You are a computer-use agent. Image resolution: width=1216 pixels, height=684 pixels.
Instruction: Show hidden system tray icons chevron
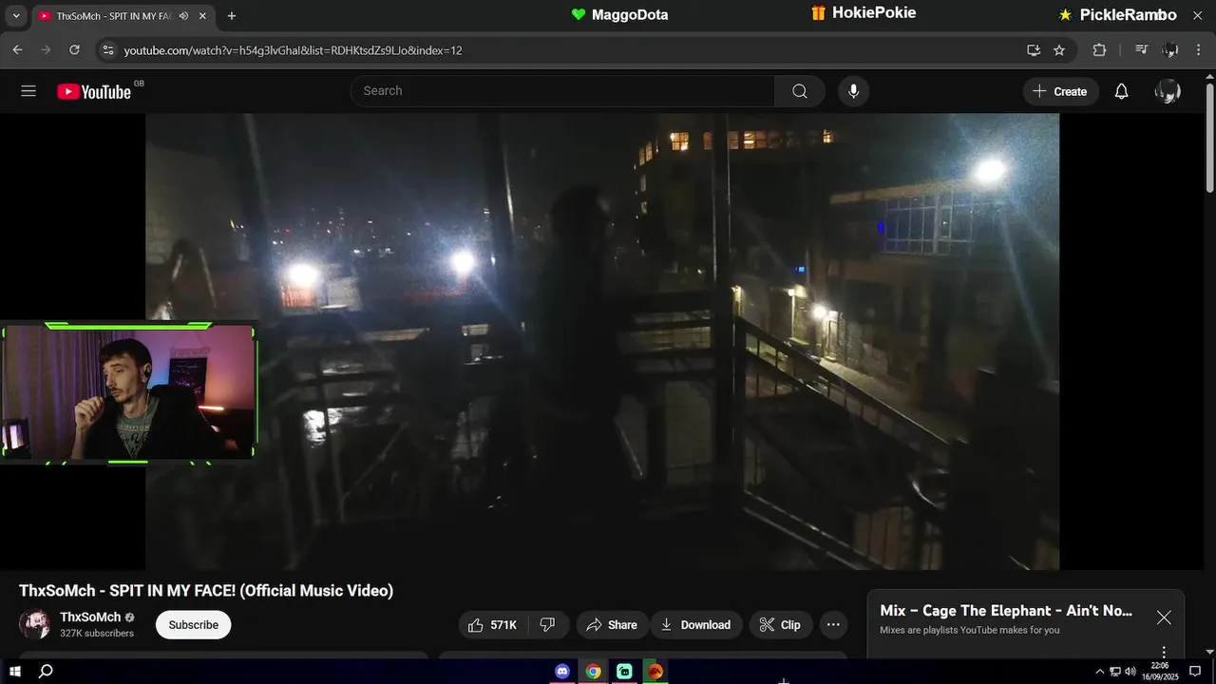point(1100,672)
